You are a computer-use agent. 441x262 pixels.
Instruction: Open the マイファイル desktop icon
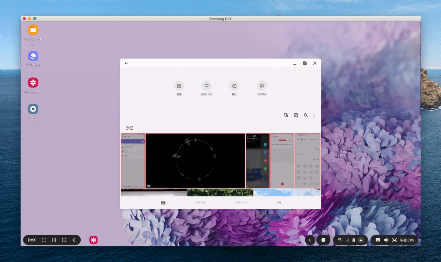(x=33, y=30)
